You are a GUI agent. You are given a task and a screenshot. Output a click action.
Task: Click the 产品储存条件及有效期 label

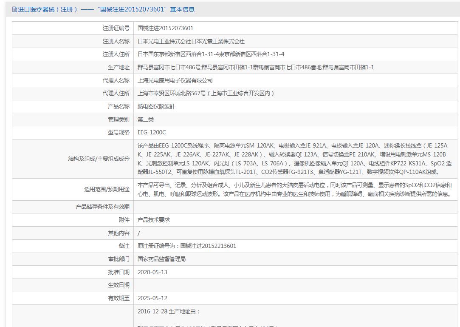point(103,207)
